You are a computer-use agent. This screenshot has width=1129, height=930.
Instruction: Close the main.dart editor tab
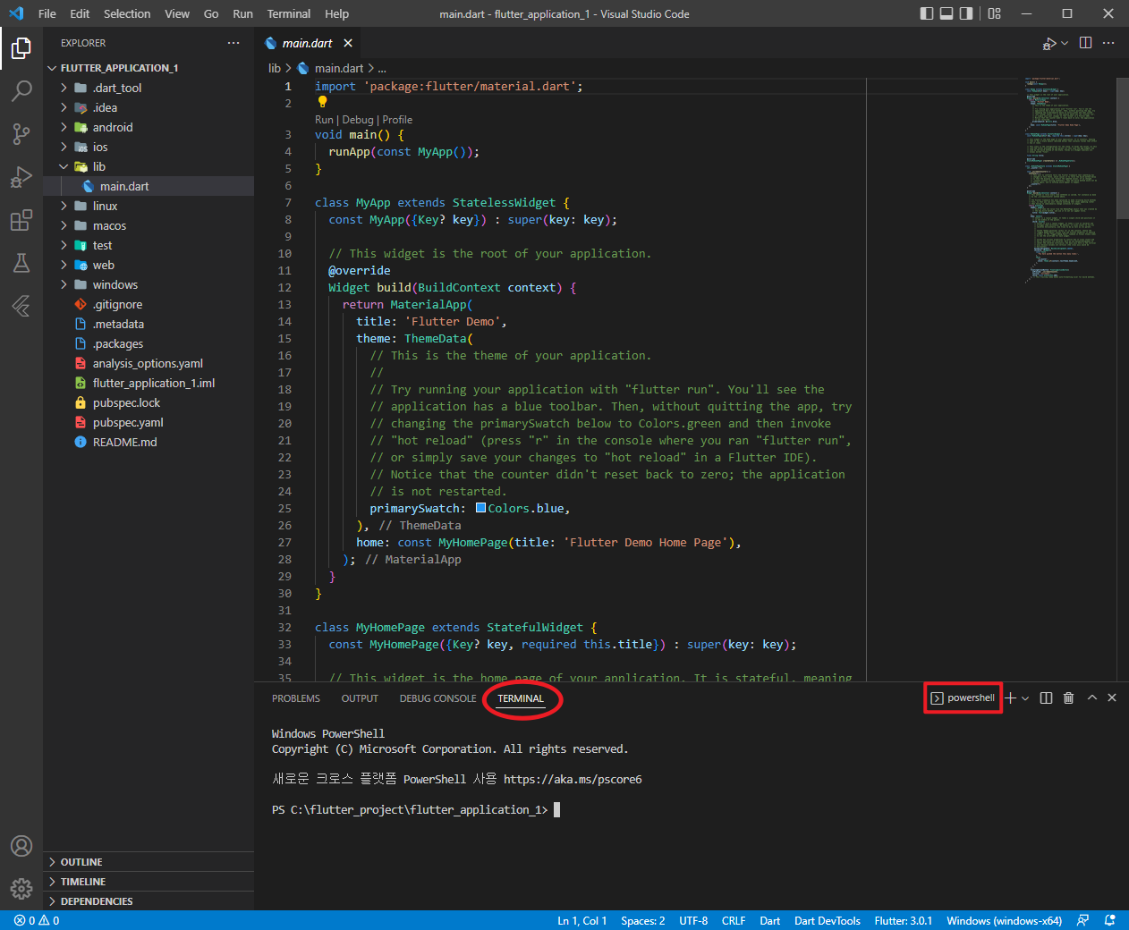(348, 43)
